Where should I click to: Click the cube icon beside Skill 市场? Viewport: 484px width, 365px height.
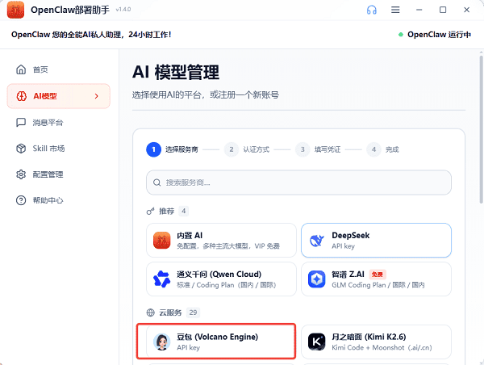[x=21, y=149]
